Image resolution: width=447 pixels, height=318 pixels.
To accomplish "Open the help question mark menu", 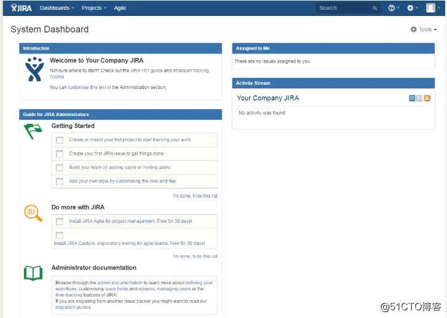I will click(394, 8).
